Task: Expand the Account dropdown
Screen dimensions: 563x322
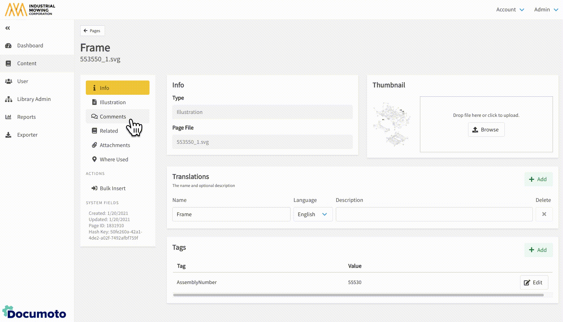Action: click(510, 10)
